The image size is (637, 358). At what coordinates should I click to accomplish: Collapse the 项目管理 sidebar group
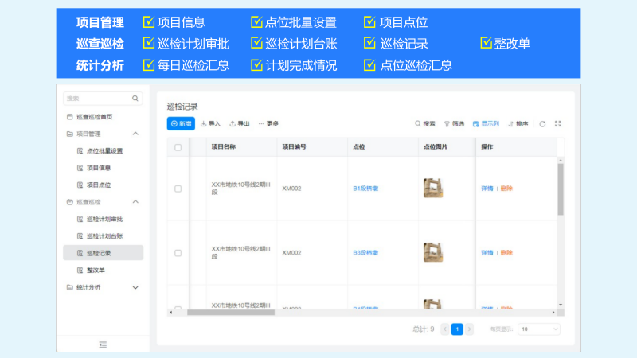[135, 134]
